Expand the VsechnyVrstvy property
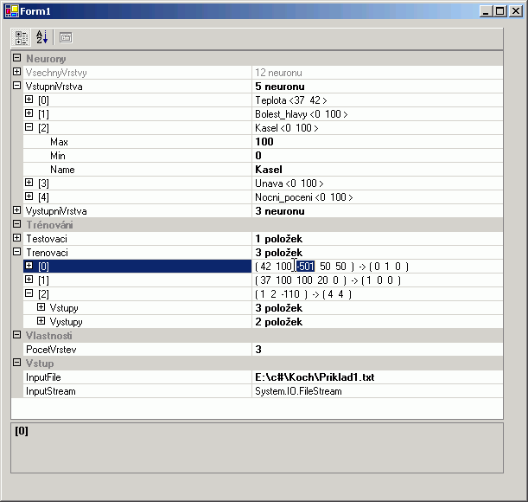The height and width of the screenshot is (502, 528). tap(16, 72)
